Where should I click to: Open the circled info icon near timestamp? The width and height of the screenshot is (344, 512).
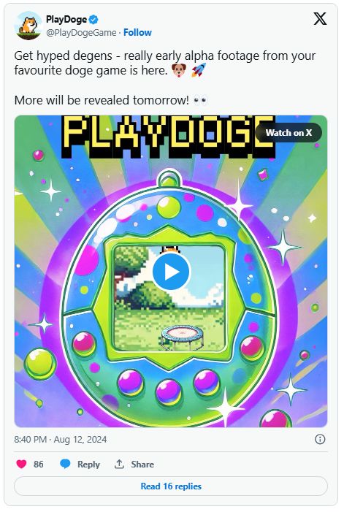(x=320, y=439)
